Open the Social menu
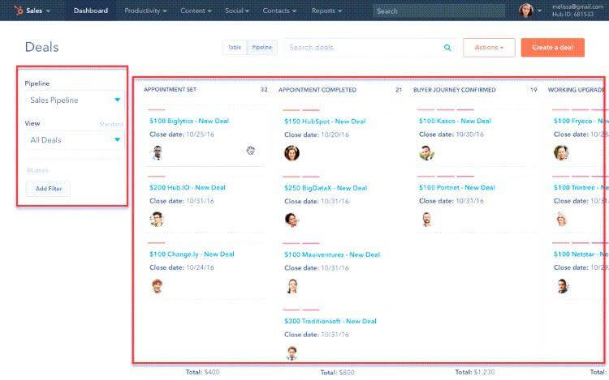 237,11
